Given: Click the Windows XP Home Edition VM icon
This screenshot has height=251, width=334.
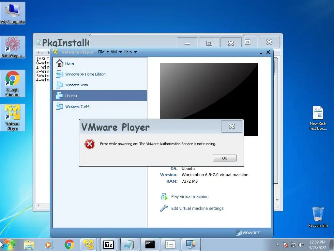Looking at the screenshot, I should 59,74.
